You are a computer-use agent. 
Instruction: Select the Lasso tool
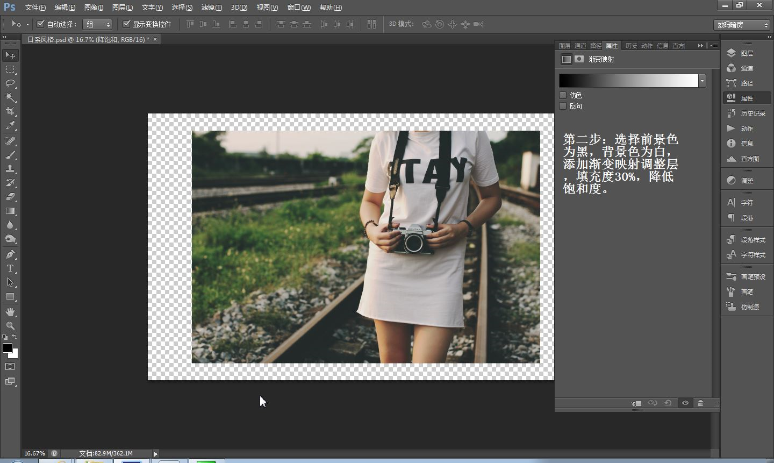click(10, 83)
